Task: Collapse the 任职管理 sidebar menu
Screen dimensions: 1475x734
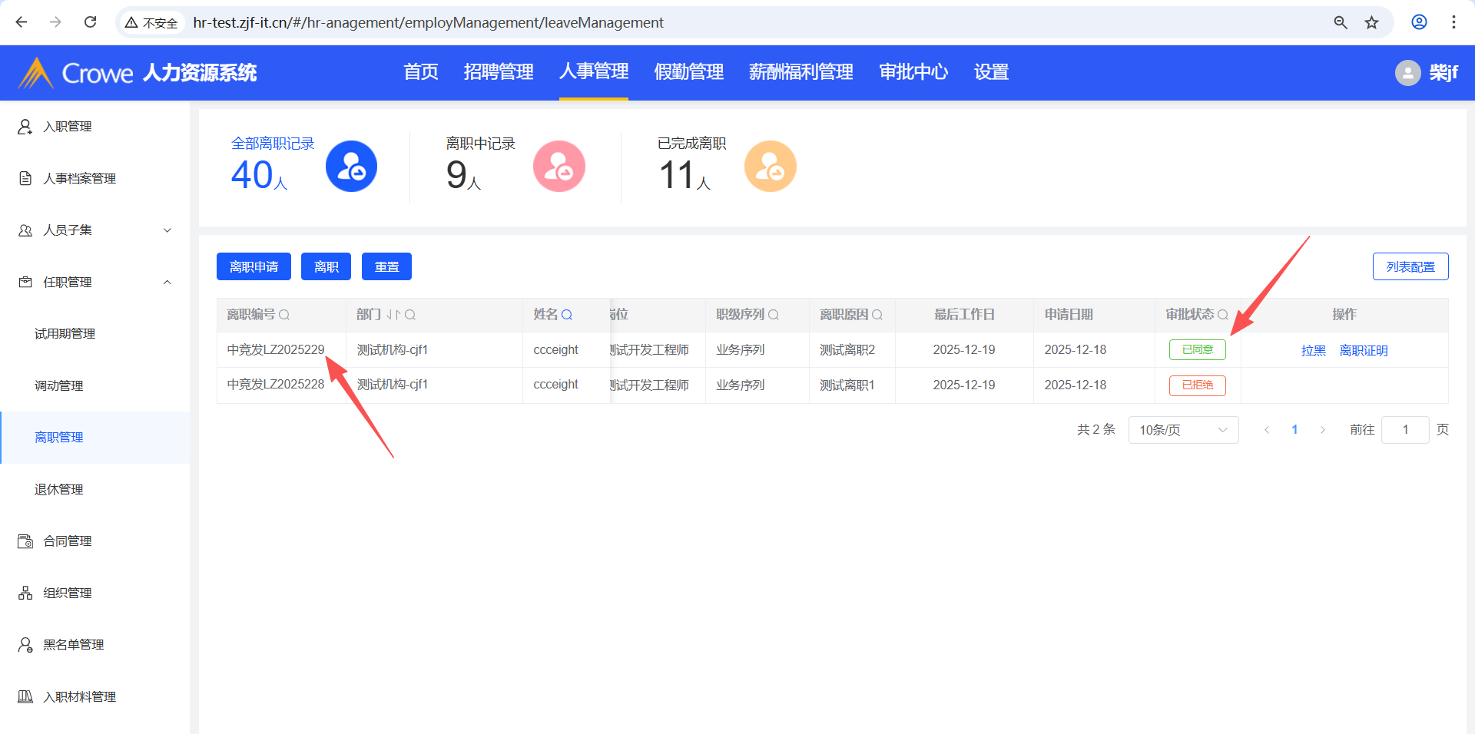Action: (167, 283)
